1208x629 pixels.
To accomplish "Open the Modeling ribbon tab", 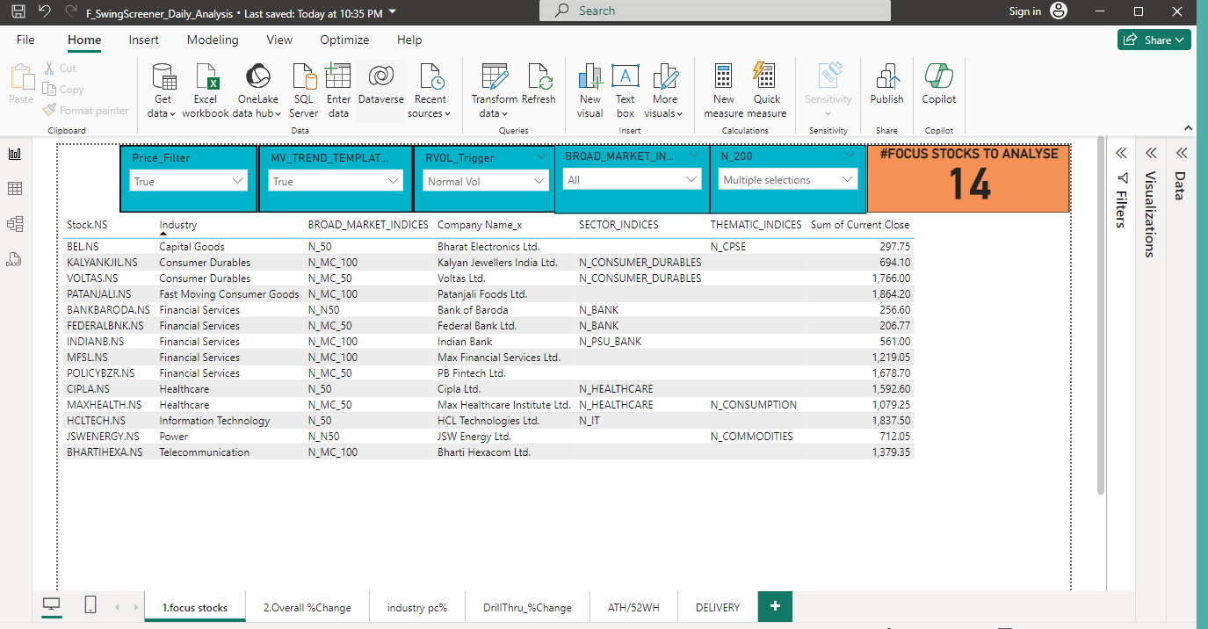I will tap(213, 40).
